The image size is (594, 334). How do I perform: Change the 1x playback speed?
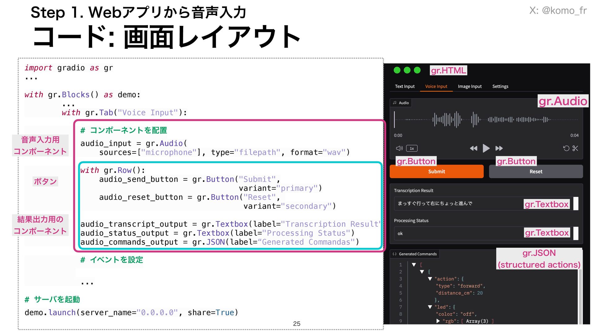412,148
